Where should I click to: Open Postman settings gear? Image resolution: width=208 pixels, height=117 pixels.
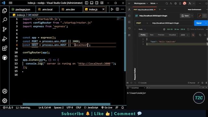(x=175, y=4)
